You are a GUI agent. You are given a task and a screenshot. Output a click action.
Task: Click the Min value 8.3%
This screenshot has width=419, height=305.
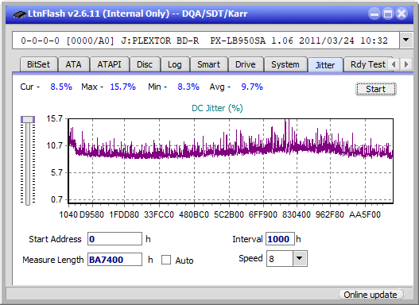[x=188, y=87]
